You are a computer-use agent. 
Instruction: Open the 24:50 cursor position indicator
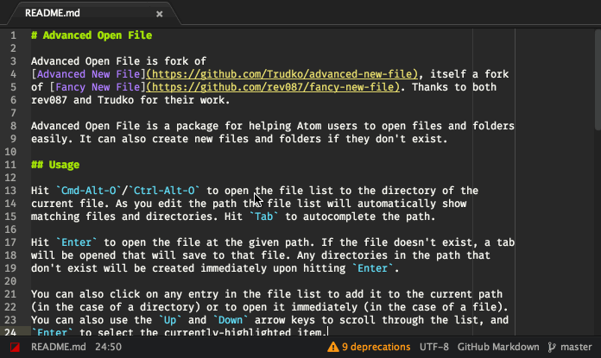click(x=109, y=347)
